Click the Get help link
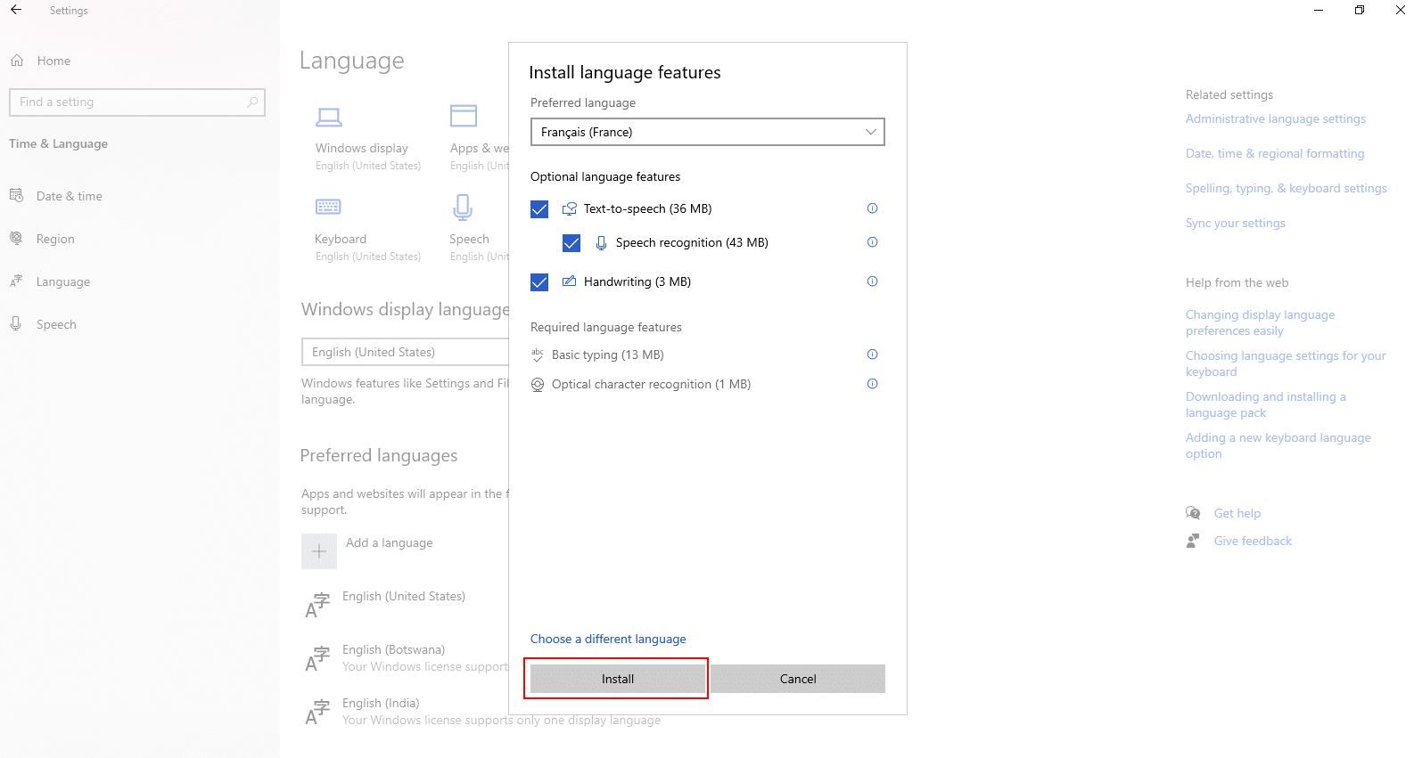 coord(1237,513)
